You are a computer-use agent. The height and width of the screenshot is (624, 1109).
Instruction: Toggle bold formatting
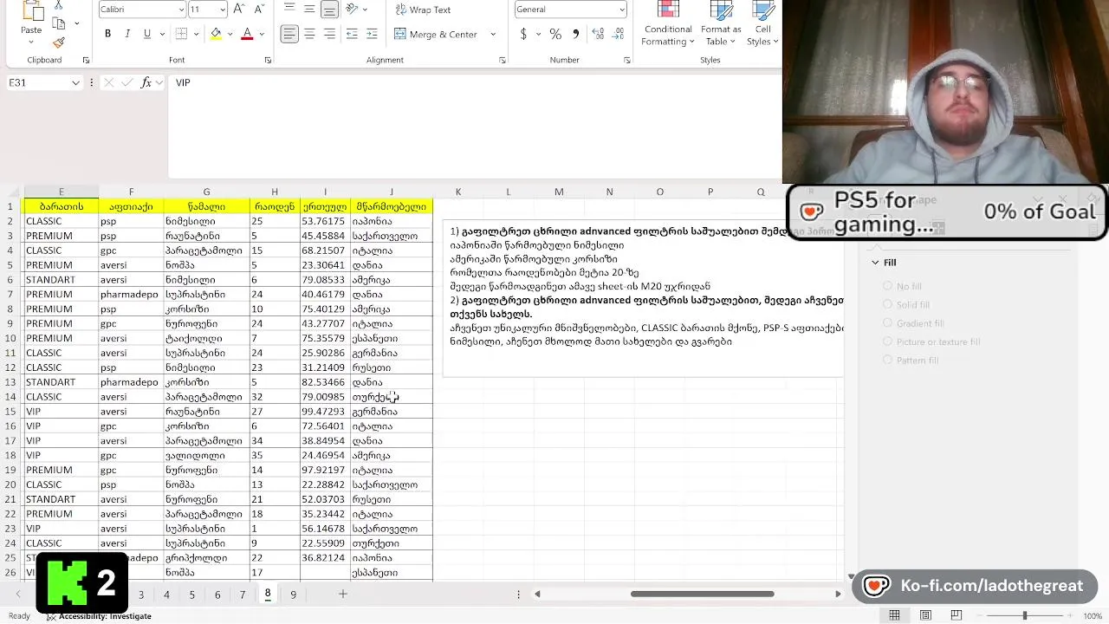pos(107,34)
